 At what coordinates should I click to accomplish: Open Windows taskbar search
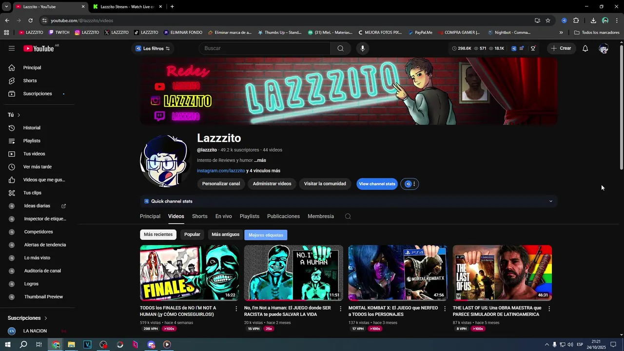tap(23, 345)
